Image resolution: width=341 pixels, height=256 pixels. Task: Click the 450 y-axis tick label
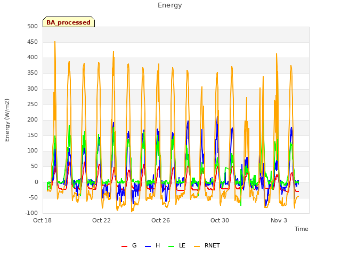[x=33, y=42]
